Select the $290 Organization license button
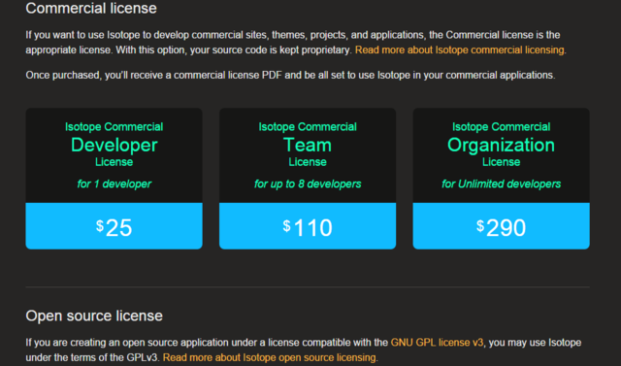Viewport: 621px width, 366px height. pyautogui.click(x=502, y=226)
